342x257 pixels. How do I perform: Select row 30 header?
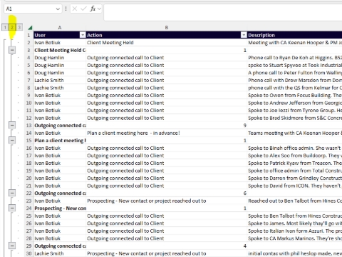pyautogui.click(x=28, y=253)
